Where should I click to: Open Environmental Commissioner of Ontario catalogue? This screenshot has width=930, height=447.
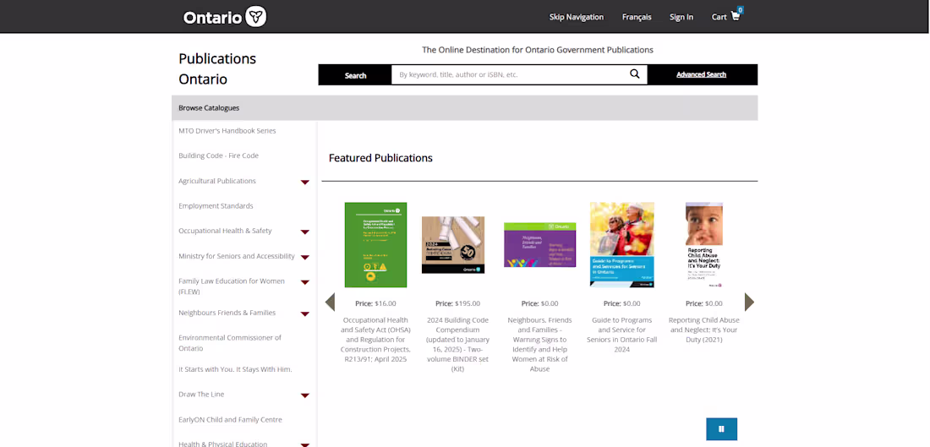pos(230,343)
